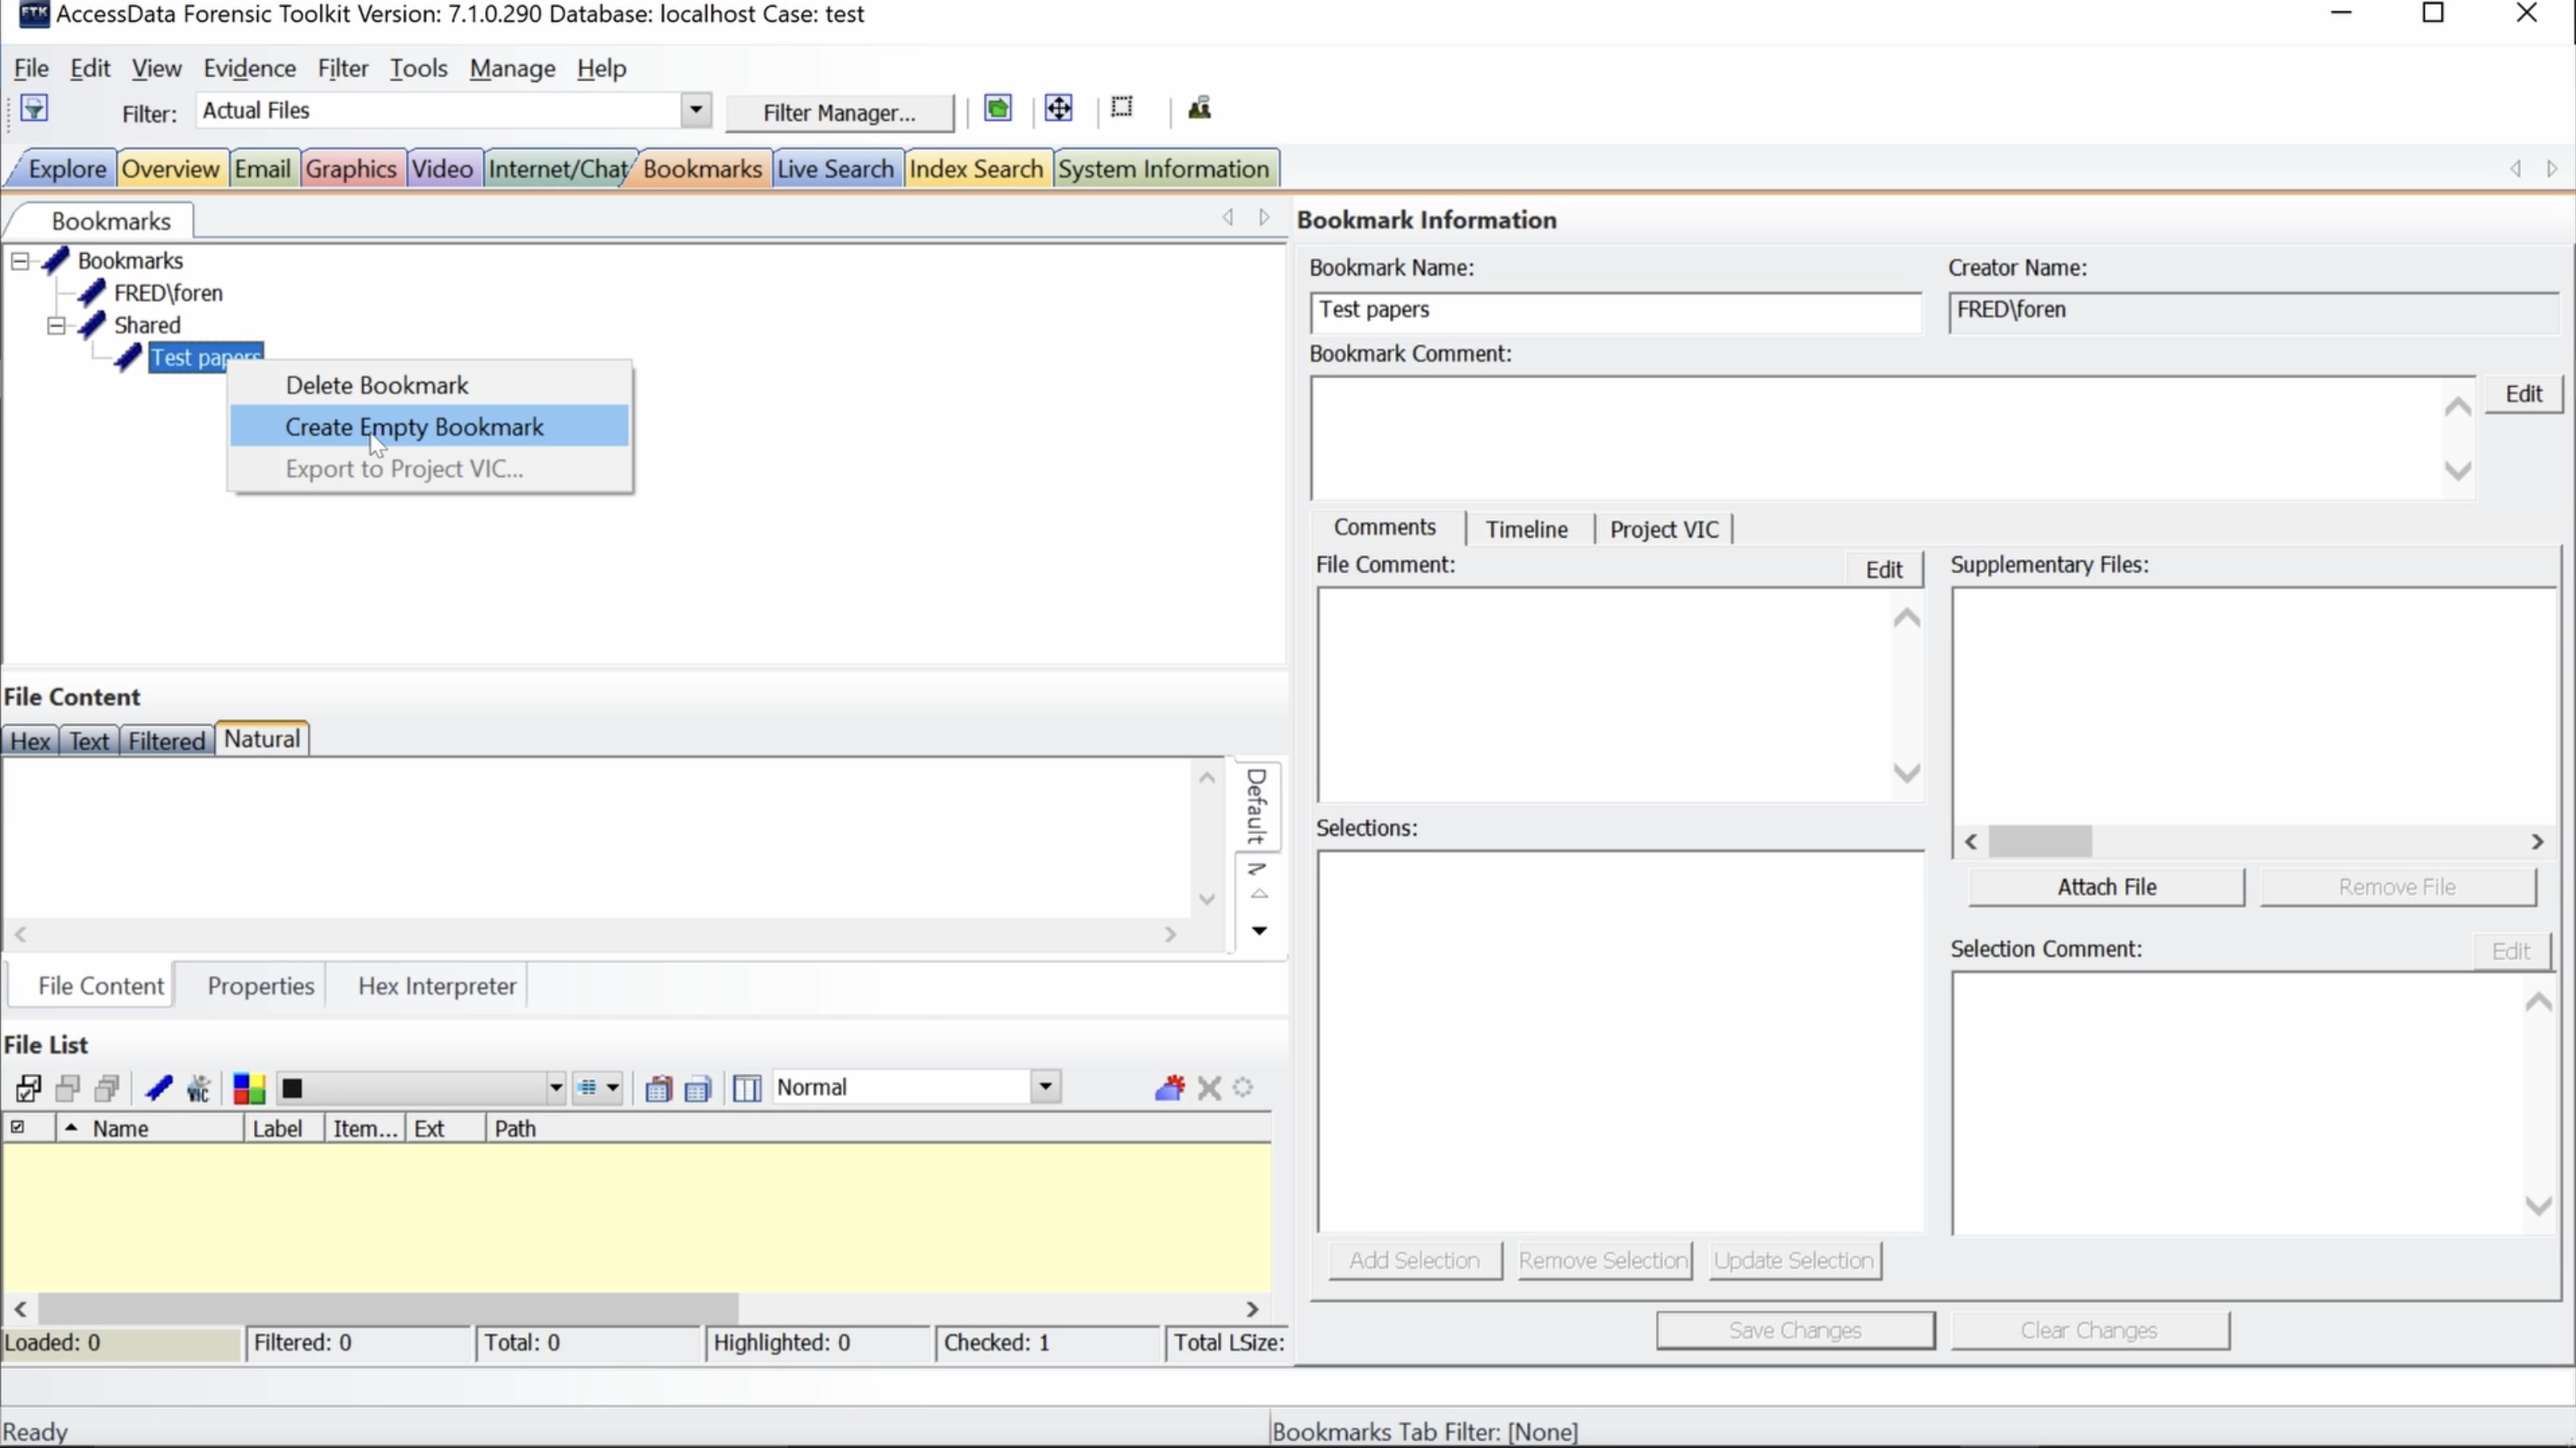This screenshot has width=2576, height=1448.
Task: Click the blue pen create bookmark icon in File List
Action: (158, 1087)
